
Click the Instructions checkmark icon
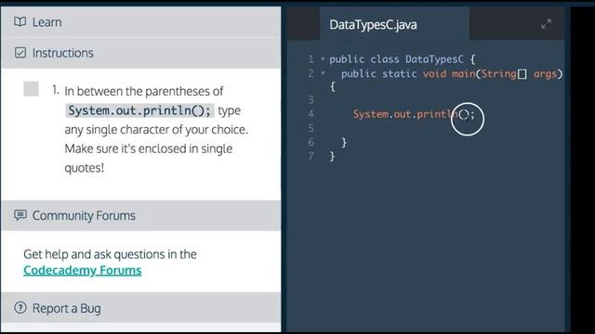tap(20, 53)
